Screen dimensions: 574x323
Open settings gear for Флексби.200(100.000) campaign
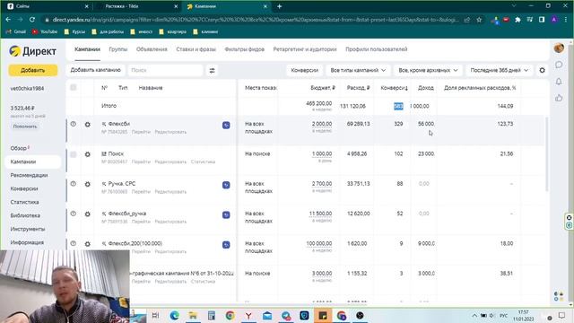pyautogui.click(x=88, y=244)
